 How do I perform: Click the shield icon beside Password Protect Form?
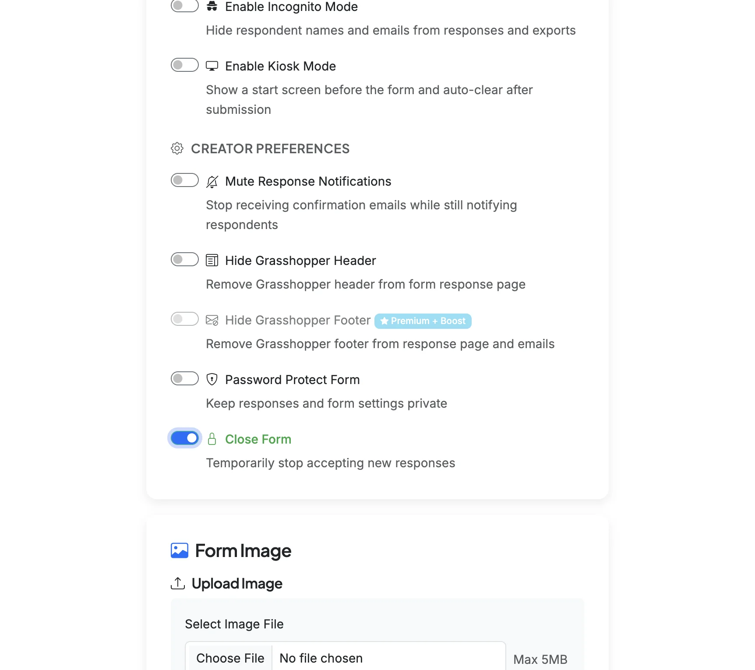coord(212,379)
